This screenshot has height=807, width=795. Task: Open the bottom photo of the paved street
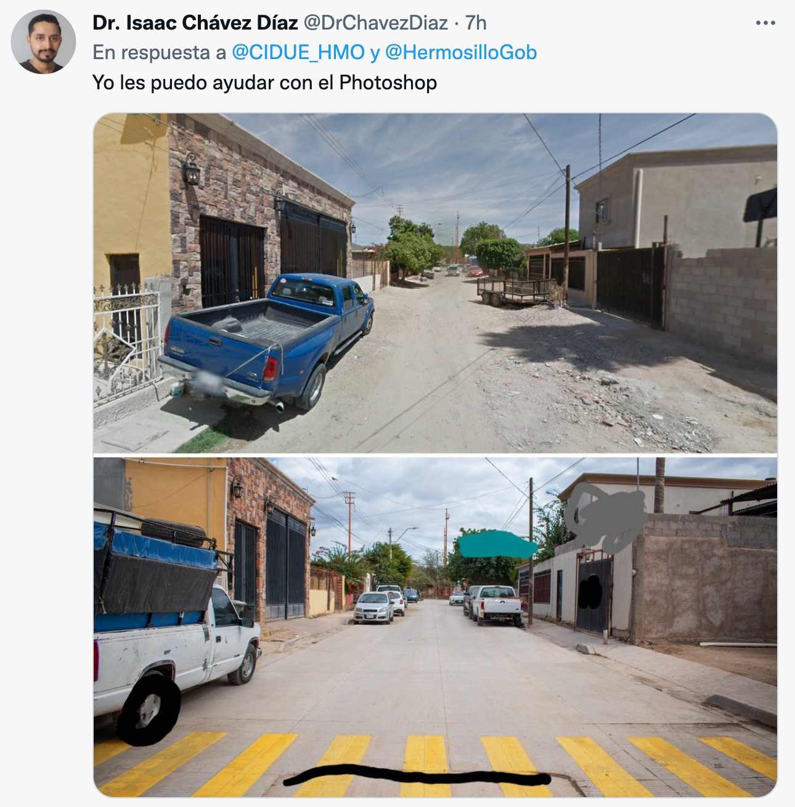[435, 627]
